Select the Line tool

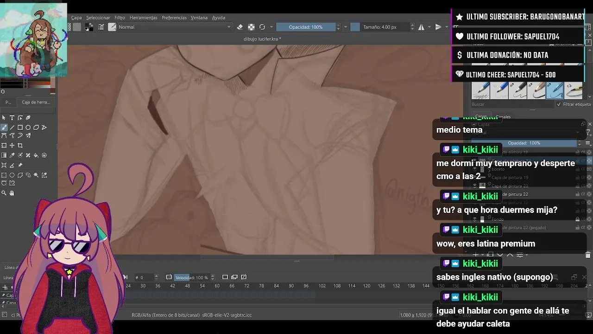point(12,128)
